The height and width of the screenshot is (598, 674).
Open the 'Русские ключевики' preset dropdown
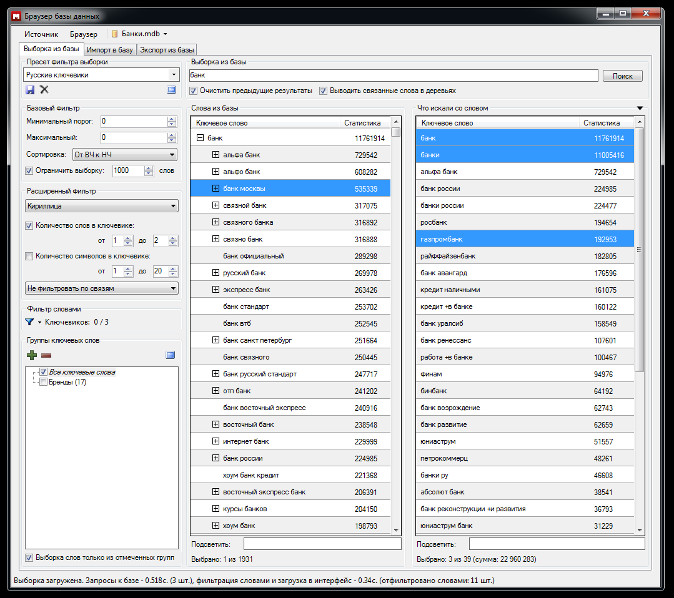click(x=173, y=75)
